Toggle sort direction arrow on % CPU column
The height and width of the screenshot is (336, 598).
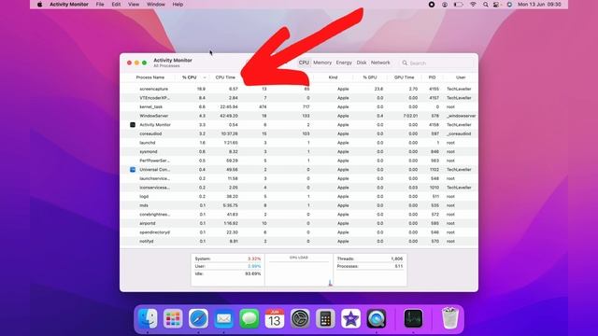tap(205, 77)
